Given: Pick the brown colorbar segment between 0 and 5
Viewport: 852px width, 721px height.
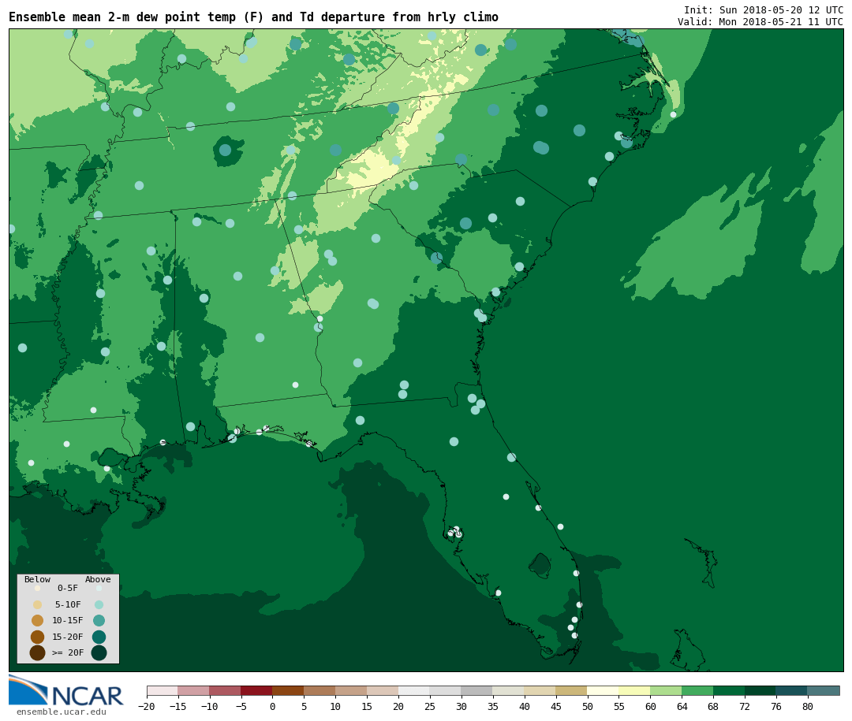Looking at the screenshot, I should coord(288,690).
